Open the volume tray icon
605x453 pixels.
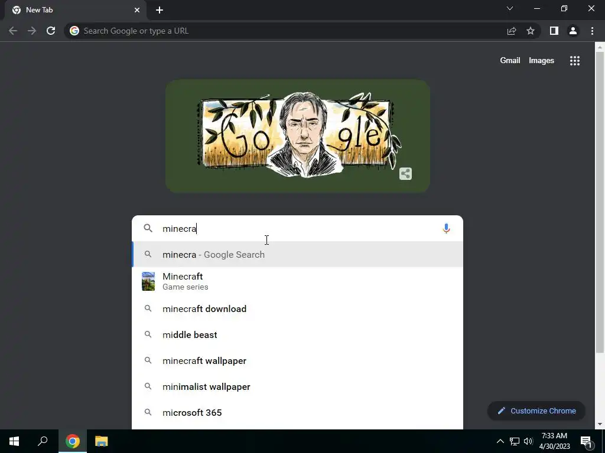(528, 441)
